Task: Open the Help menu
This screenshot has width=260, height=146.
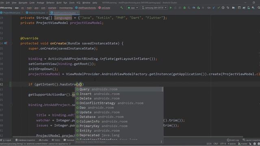Action: coord(95,3)
